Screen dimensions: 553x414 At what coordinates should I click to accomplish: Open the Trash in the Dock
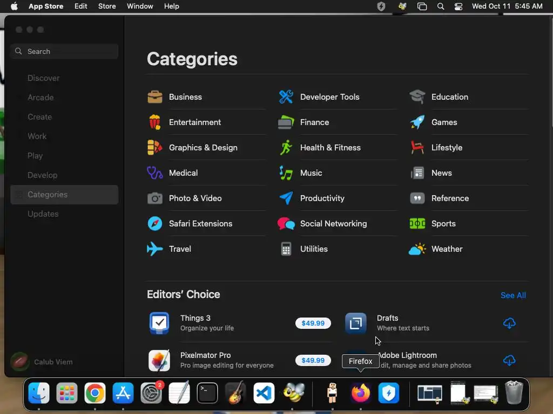tap(514, 392)
